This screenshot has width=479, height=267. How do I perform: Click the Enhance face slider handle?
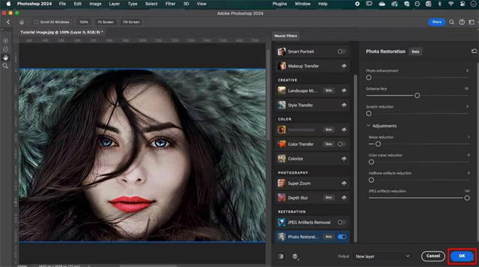click(x=417, y=96)
